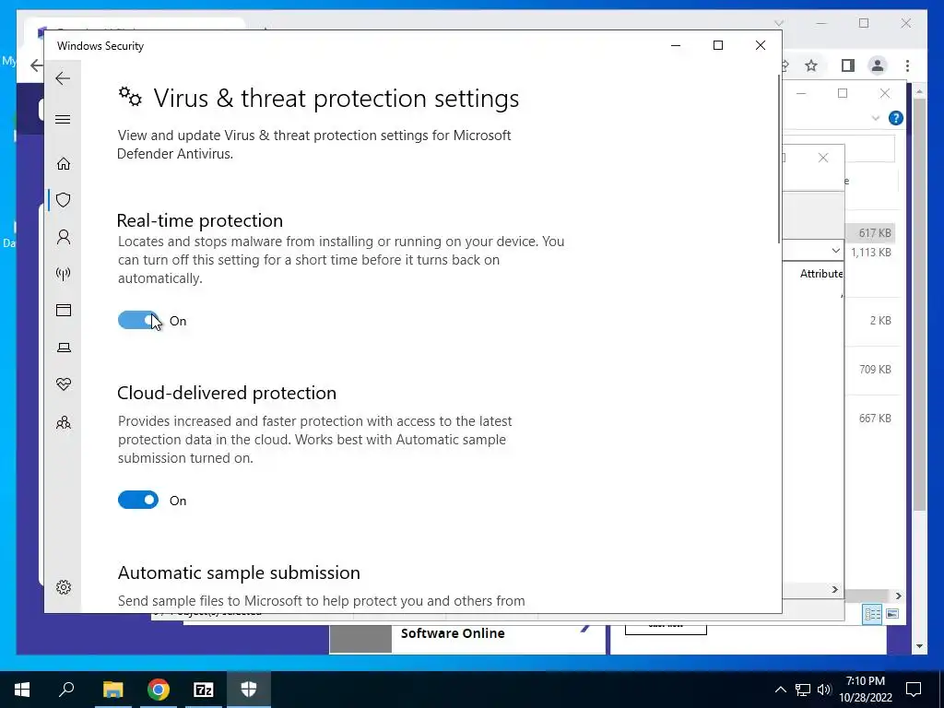This screenshot has height=708, width=944.
Task: Open Account protection person icon
Action: point(64,237)
